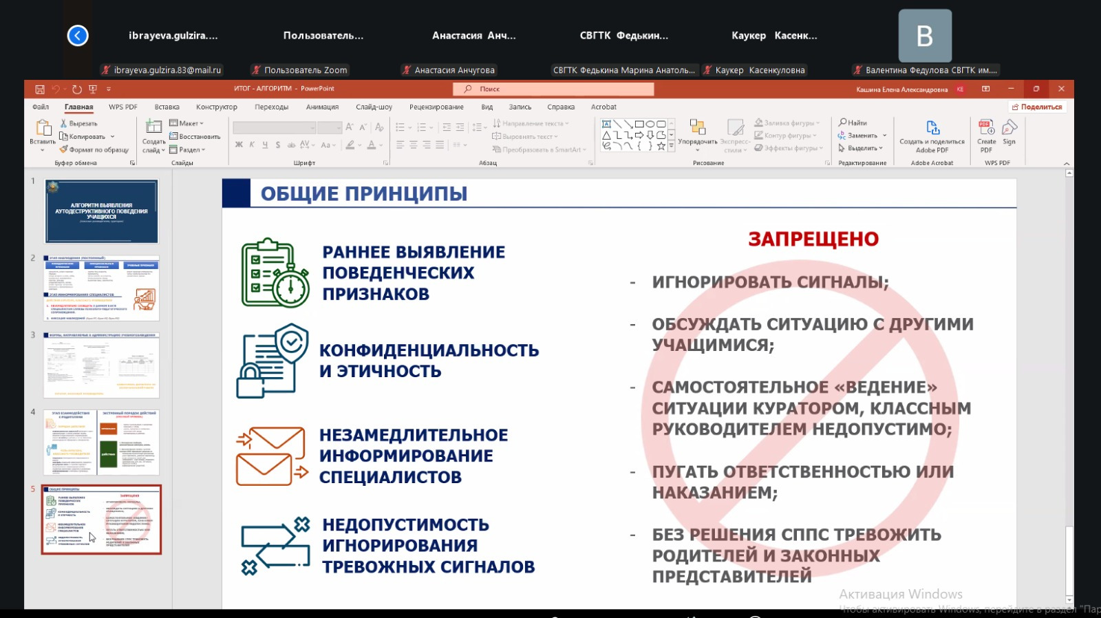Click the Поделиться (Share) button
Image resolution: width=1101 pixels, height=618 pixels.
(1036, 107)
